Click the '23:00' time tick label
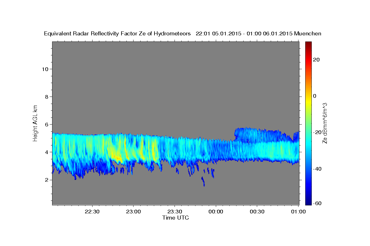 (134, 212)
